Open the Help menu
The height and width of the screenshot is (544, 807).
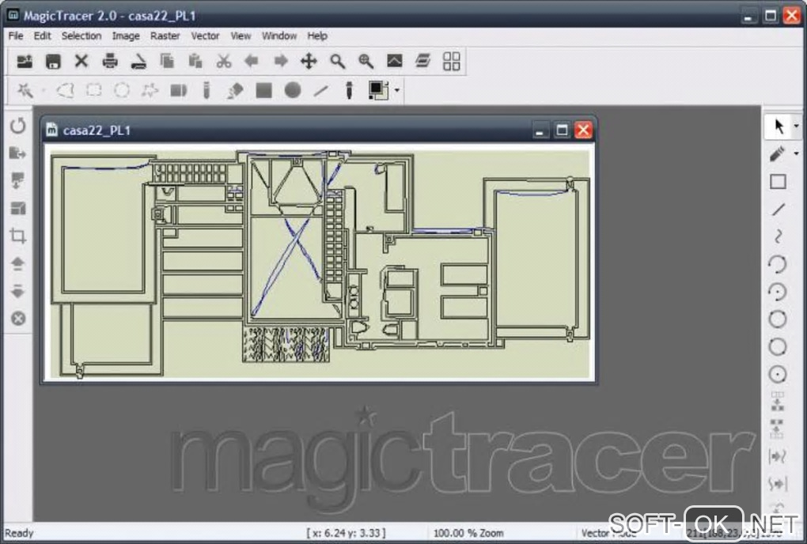click(317, 36)
